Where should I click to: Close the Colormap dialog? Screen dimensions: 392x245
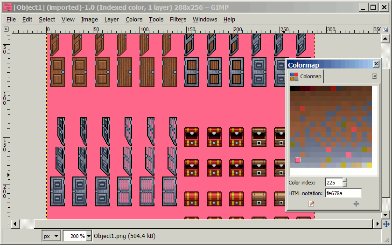pos(376,64)
